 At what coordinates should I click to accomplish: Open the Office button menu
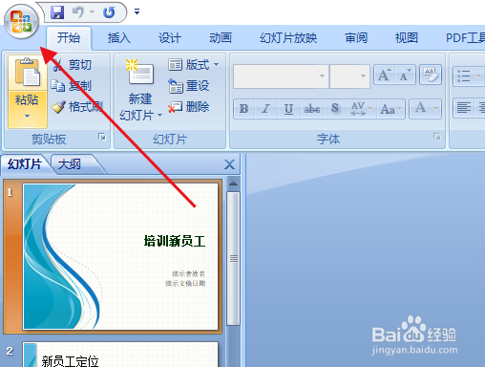click(21, 21)
